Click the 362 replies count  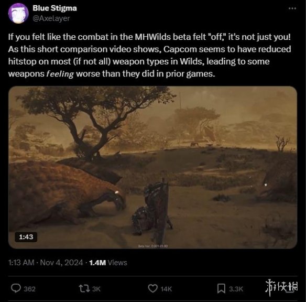pyautogui.click(x=29, y=289)
